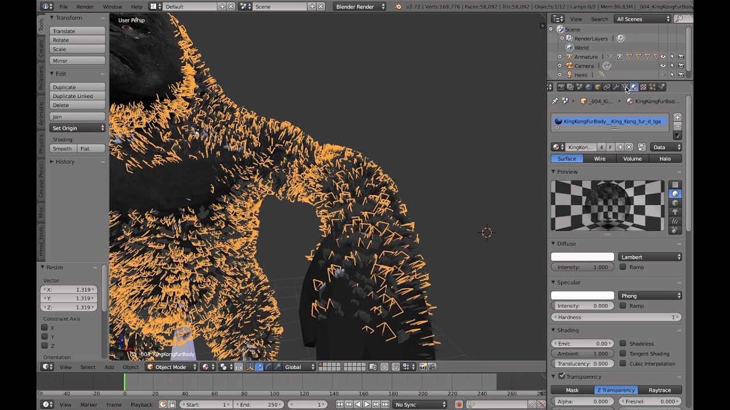Image resolution: width=730 pixels, height=410 pixels.
Task: Open the Object Data mesh tab
Action: (x=625, y=87)
